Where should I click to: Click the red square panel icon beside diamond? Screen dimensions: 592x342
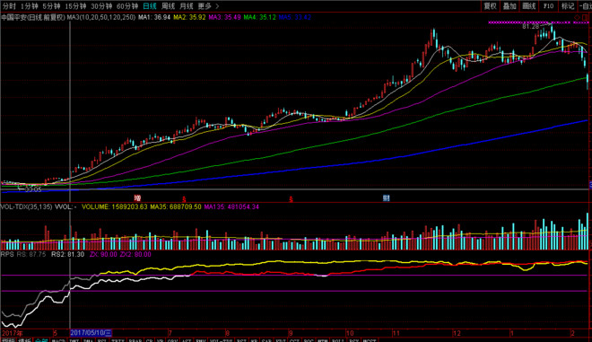[x=585, y=17]
